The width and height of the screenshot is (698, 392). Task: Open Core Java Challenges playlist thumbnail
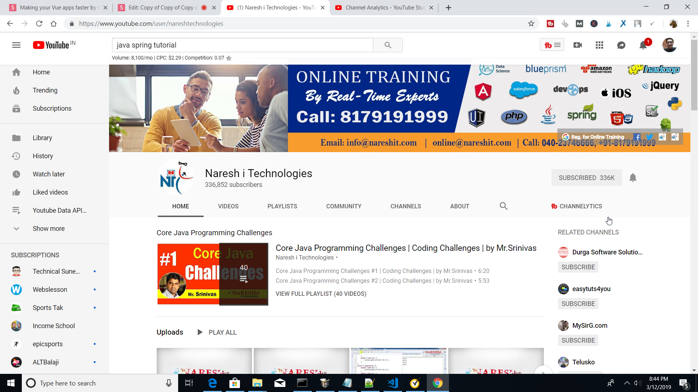click(212, 274)
